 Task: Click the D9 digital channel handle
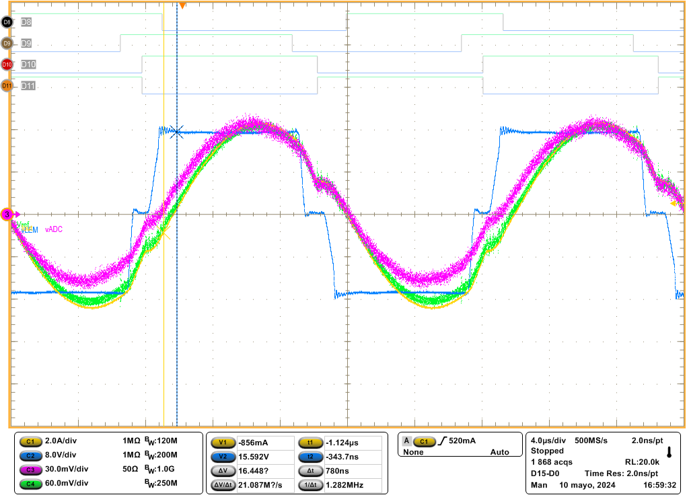point(7,44)
